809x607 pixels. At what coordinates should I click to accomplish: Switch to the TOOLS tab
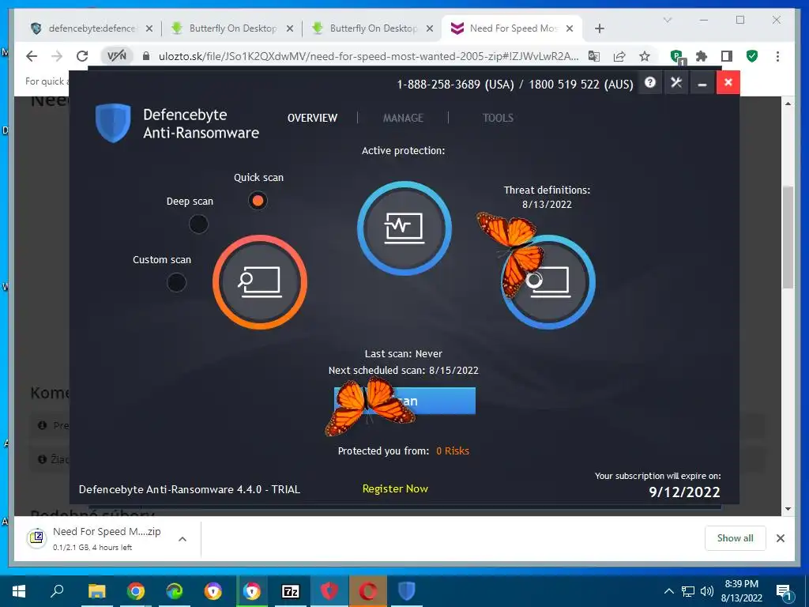[x=498, y=119]
